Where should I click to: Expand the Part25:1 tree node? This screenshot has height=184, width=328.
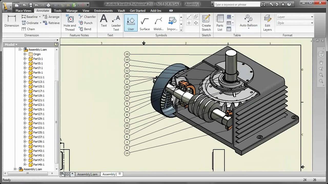[25, 109]
